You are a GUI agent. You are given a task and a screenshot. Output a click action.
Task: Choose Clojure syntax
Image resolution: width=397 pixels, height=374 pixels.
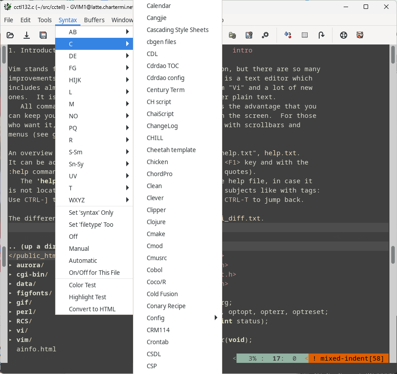click(177, 222)
